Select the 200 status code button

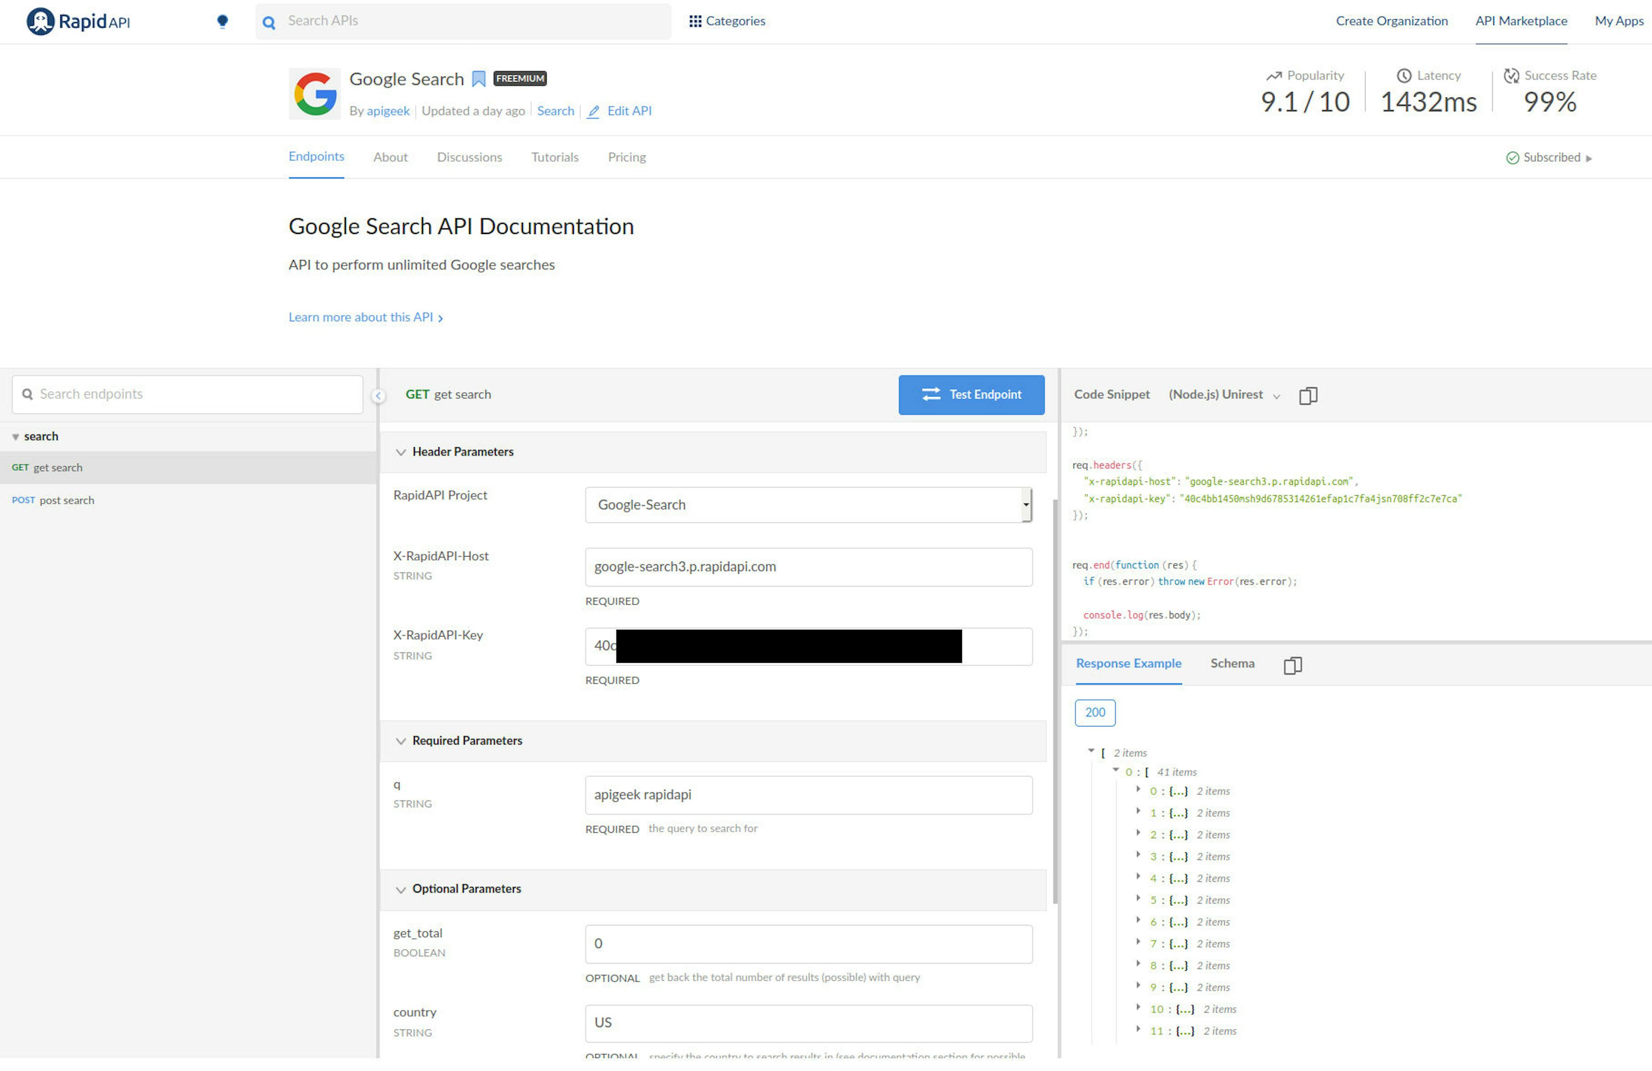[x=1094, y=713]
